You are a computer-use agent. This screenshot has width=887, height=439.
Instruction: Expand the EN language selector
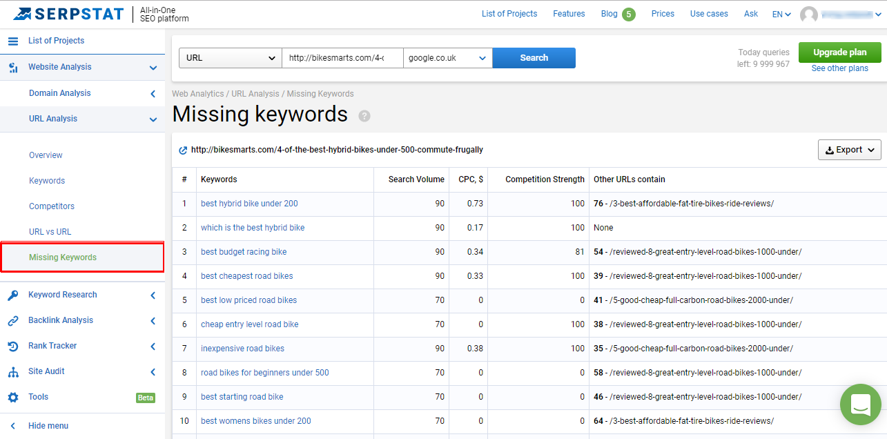point(781,14)
